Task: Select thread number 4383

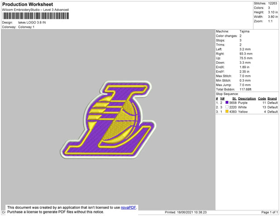Action: (x=233, y=112)
